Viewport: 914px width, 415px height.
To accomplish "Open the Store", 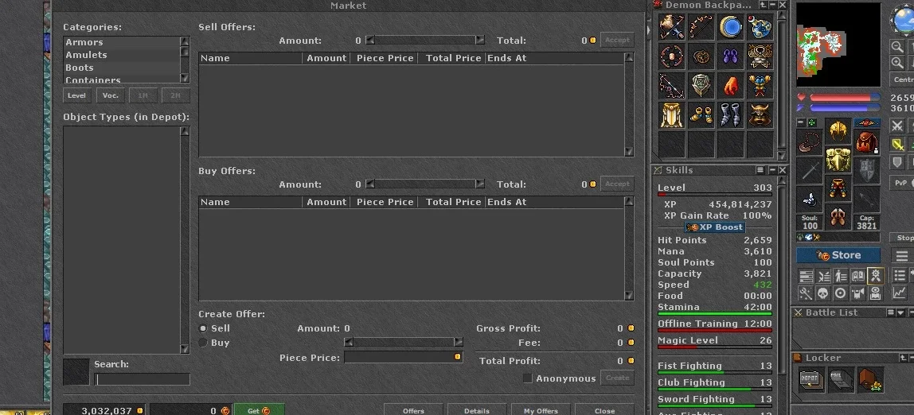I will click(x=838, y=255).
